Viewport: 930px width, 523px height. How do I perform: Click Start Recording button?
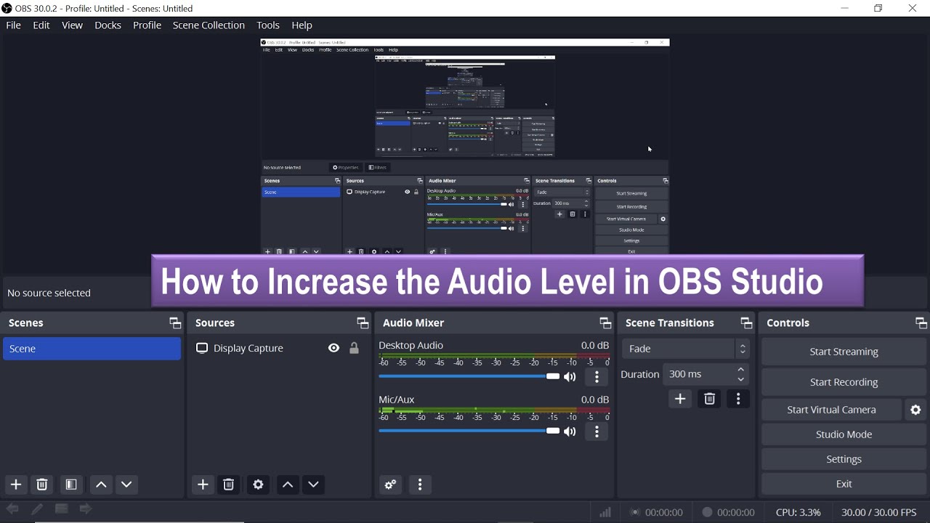coord(844,382)
